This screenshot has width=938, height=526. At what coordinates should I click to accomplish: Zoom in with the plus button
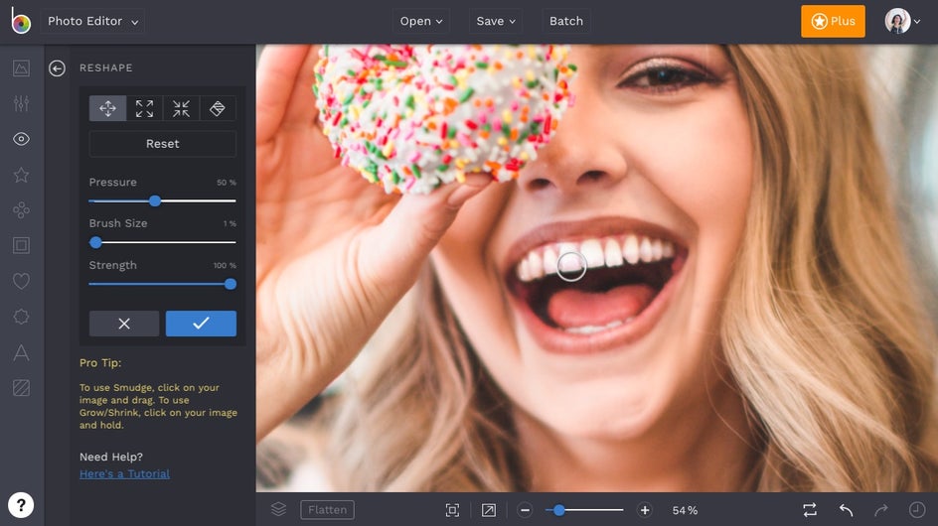point(644,510)
